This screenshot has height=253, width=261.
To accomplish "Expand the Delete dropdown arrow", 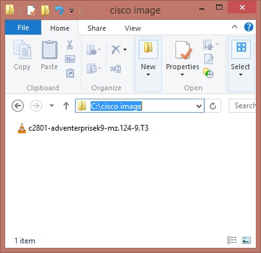I will [125, 50].
